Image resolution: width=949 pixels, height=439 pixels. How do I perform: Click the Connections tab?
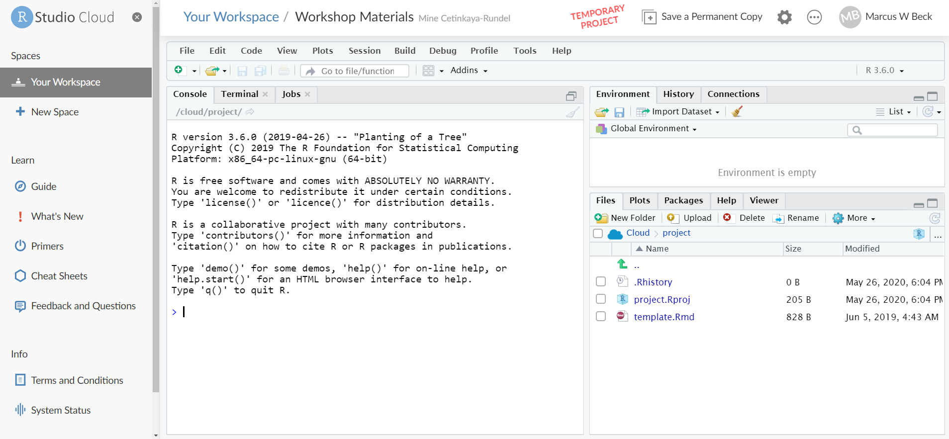[x=733, y=94]
